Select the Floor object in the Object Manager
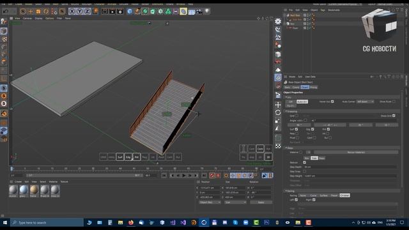 (x=295, y=28)
